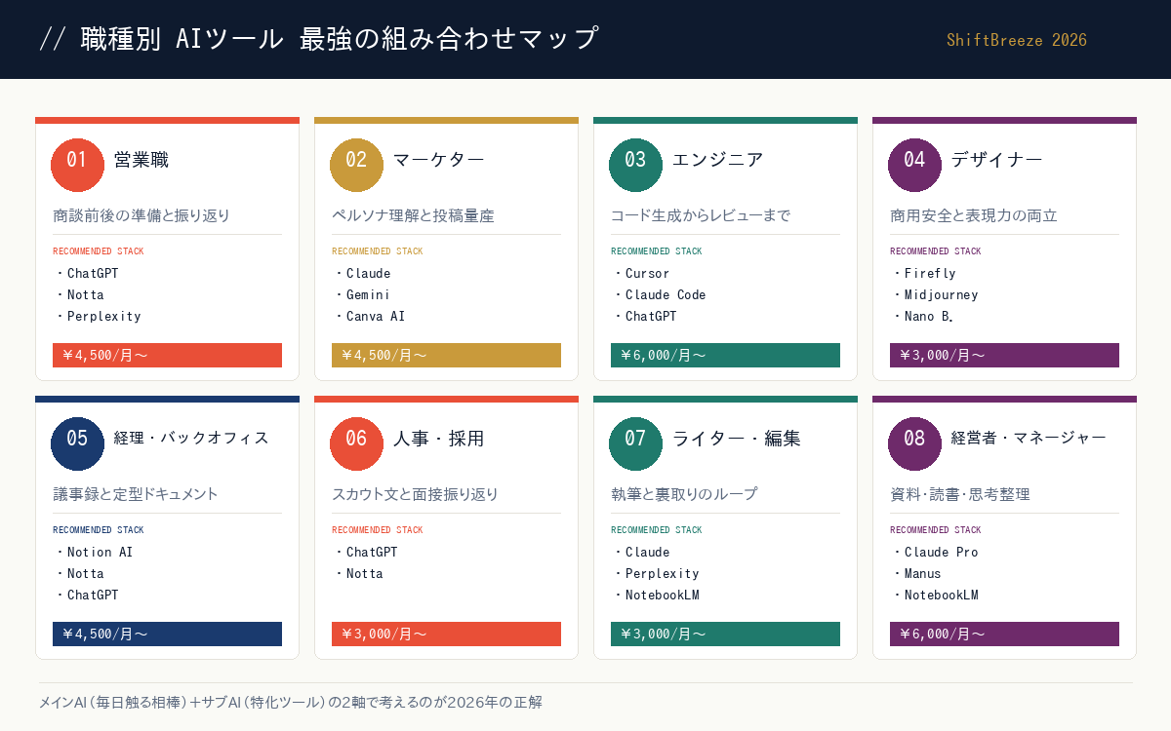Click the subtitle 商用安全と表現力の両立
Viewport: 1171px width, 731px height.
pos(974,215)
